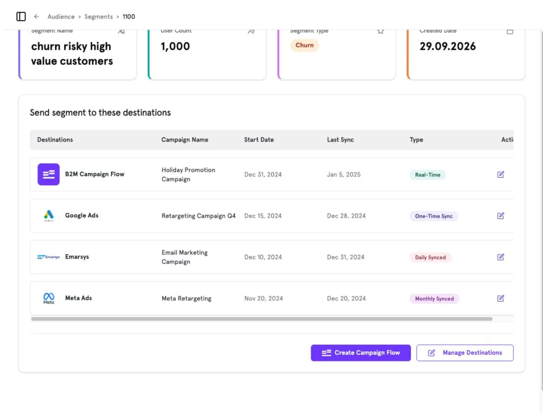
Task: Click the Jan 5, 2025 last sync date
Action: [x=344, y=174]
